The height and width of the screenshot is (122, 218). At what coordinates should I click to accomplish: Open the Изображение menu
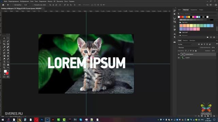(x=25, y=1)
